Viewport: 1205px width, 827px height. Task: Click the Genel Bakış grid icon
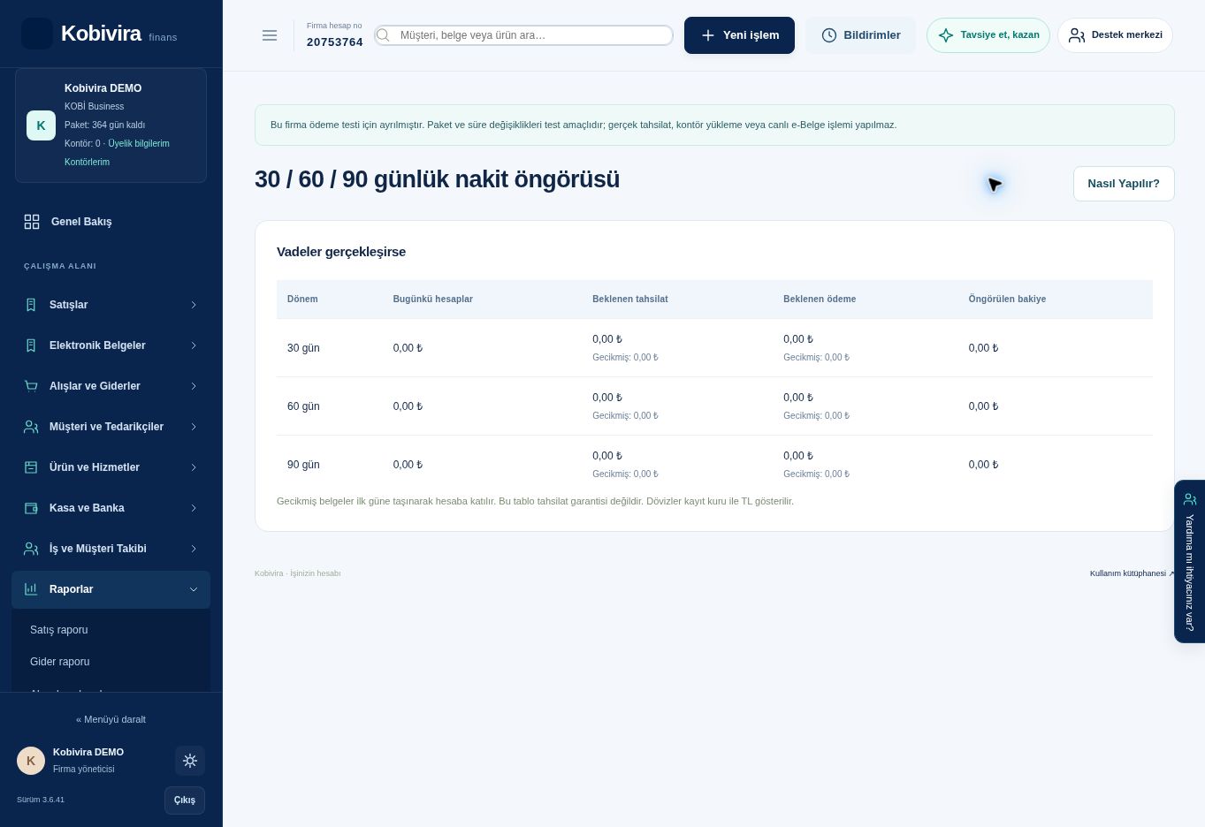coord(32,222)
